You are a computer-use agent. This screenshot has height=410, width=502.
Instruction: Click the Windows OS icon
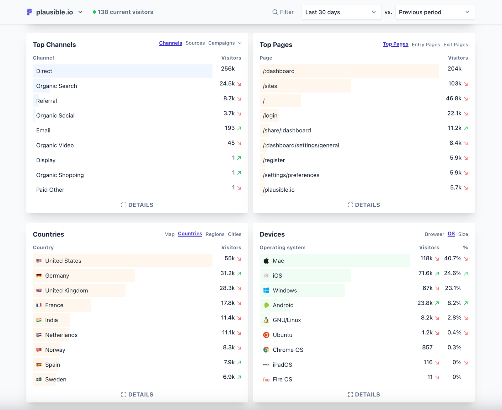coord(266,290)
